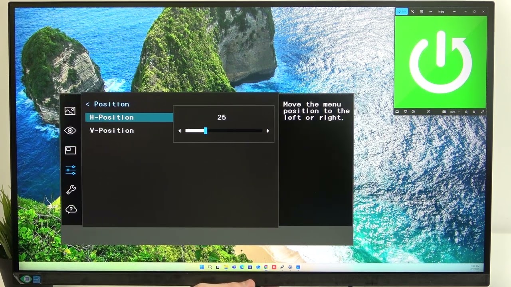The image size is (511, 287).
Task: Close the Photos window
Action: 483,12
